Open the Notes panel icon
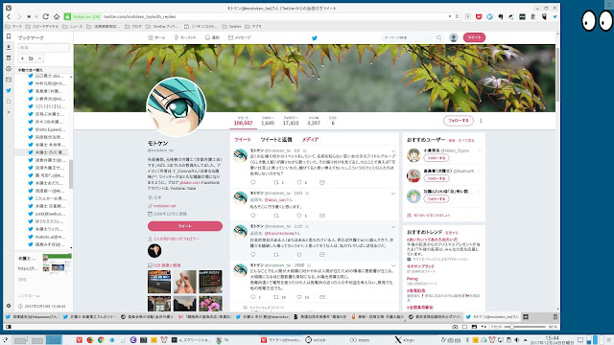The height and width of the screenshot is (345, 614). tap(9, 57)
